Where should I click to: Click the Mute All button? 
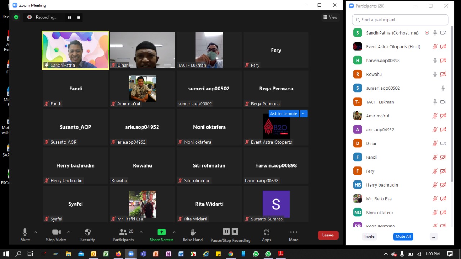pos(403,237)
